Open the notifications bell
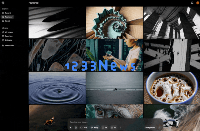Viewport: 200px width, 131px height. point(192,3)
